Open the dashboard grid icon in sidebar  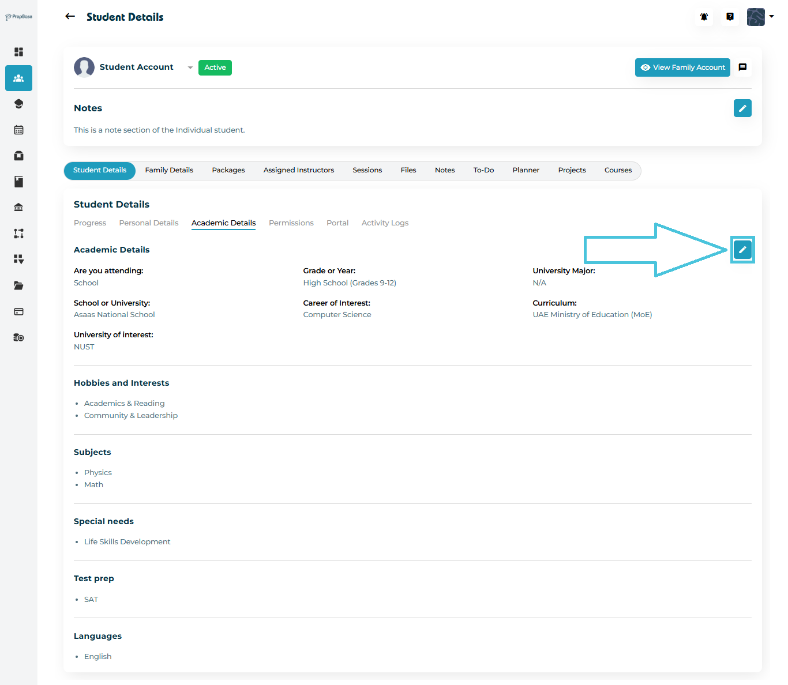pyautogui.click(x=18, y=52)
